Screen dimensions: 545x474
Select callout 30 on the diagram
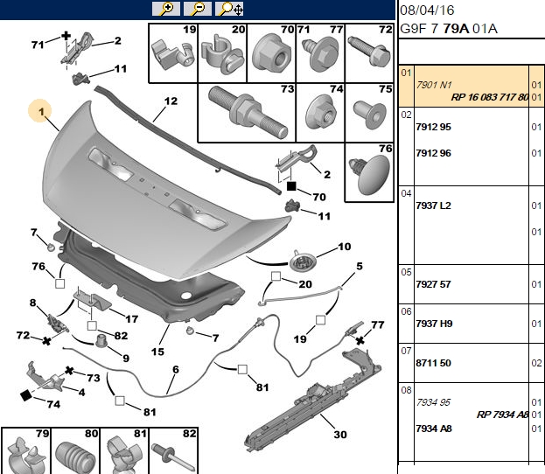pos(340,435)
